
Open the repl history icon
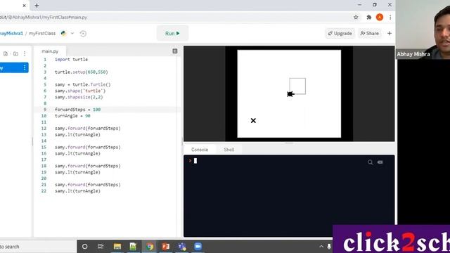tap(83, 34)
